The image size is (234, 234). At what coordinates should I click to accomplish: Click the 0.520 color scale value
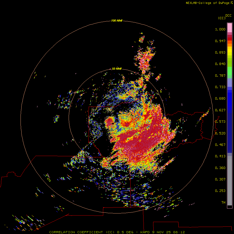pos(220,133)
